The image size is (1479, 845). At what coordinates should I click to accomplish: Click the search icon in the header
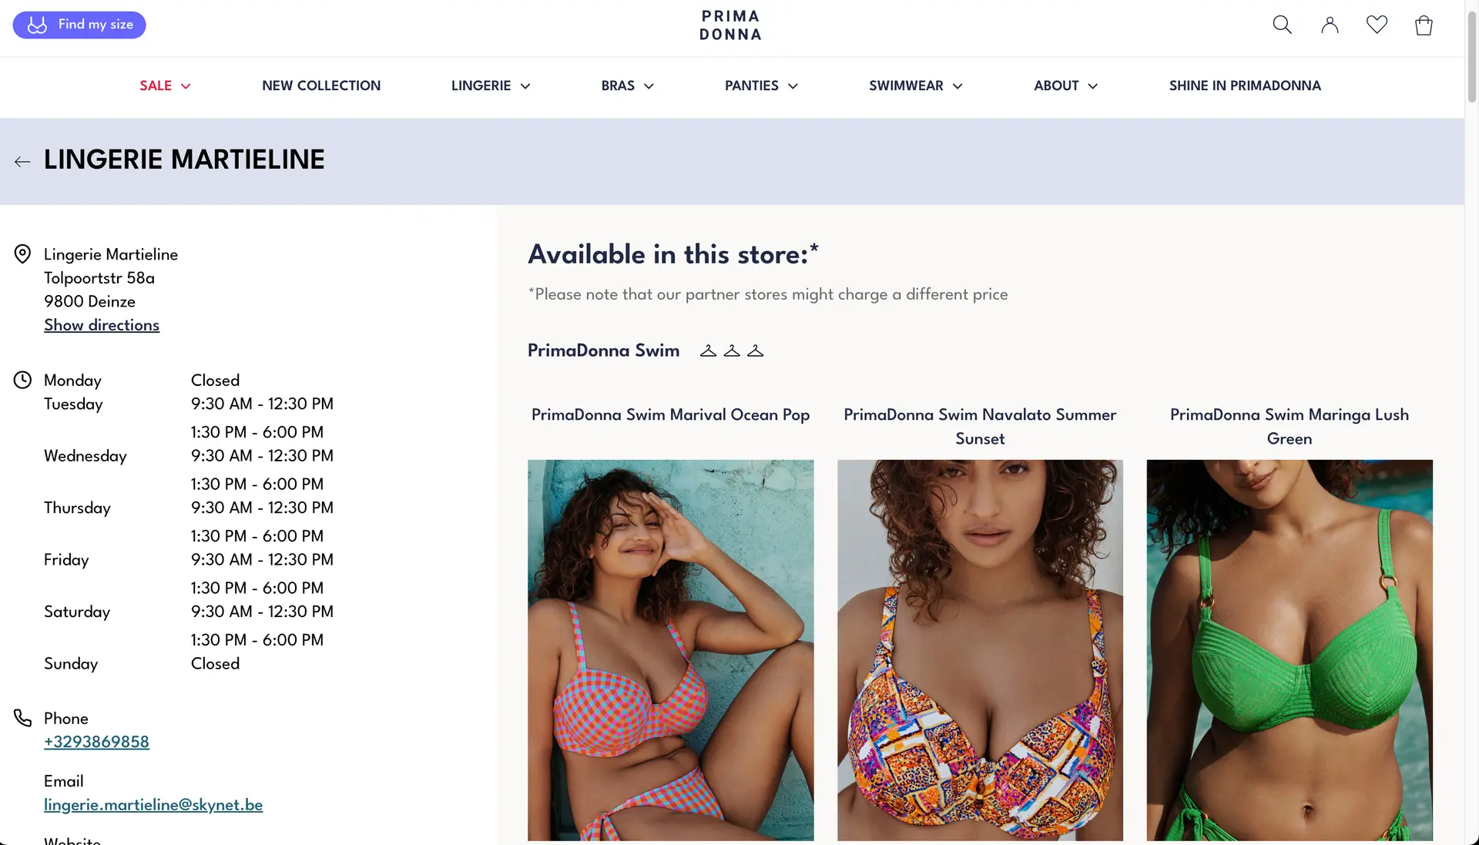coord(1283,25)
